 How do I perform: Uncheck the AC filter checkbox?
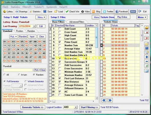point(60,92)
